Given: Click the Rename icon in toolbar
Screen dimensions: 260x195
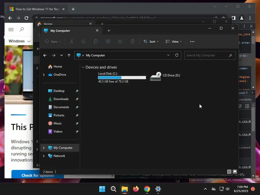Looking at the screenshot, I should [x=108, y=41].
